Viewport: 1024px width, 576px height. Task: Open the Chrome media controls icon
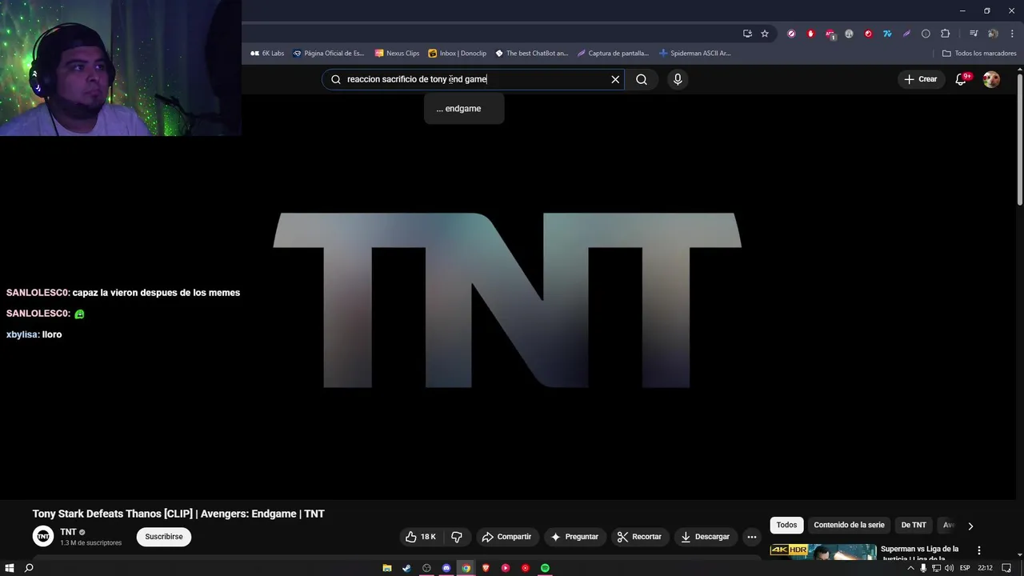tap(974, 34)
